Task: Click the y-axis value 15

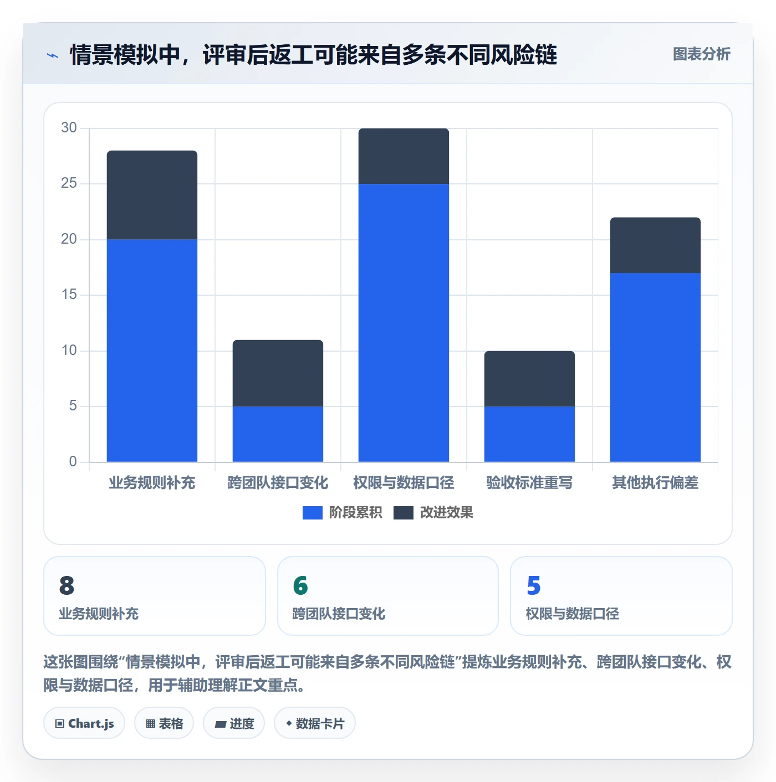Action: point(69,295)
